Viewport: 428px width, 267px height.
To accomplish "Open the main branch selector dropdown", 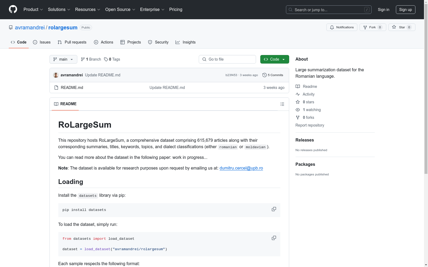I will pos(63,59).
